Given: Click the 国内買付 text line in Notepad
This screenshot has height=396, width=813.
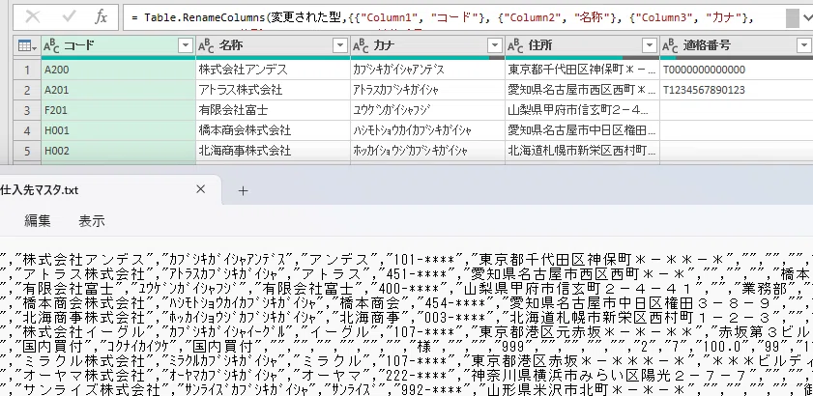Looking at the screenshot, I should 406,345.
